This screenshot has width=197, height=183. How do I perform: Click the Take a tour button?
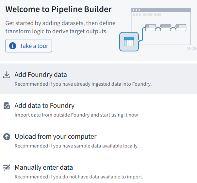(28, 46)
